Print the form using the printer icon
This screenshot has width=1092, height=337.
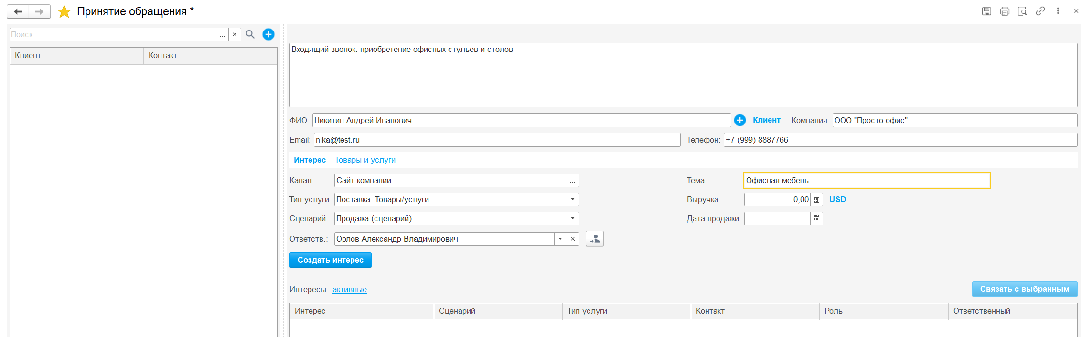(x=1005, y=11)
